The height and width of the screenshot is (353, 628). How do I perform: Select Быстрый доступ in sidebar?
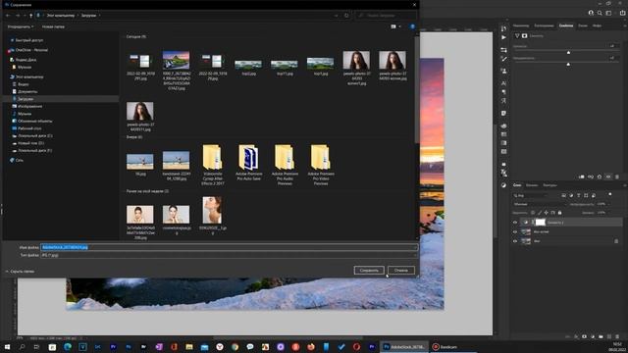(28, 40)
